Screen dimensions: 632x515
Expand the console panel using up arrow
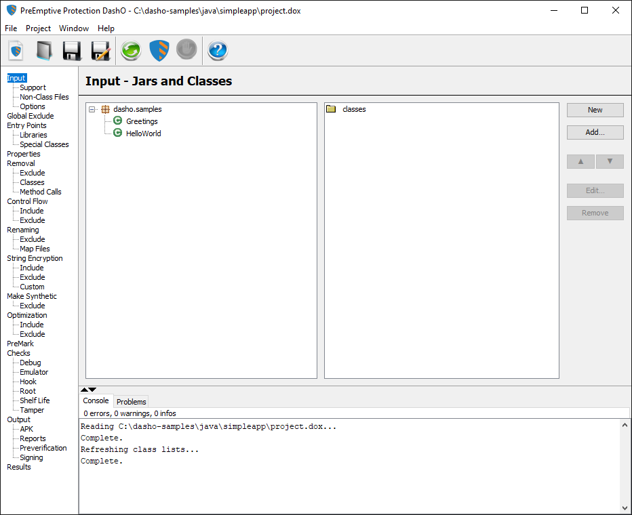[84, 390]
